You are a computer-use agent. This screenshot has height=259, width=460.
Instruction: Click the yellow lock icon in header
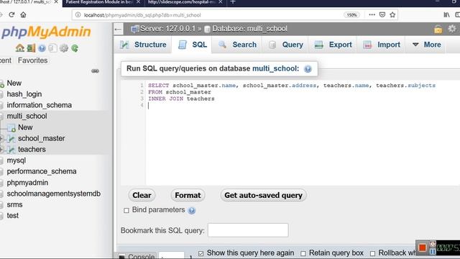point(438,29)
